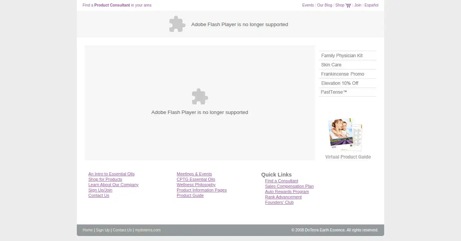
Task: Open the Frankincense Promo menu item
Action: (x=348, y=74)
